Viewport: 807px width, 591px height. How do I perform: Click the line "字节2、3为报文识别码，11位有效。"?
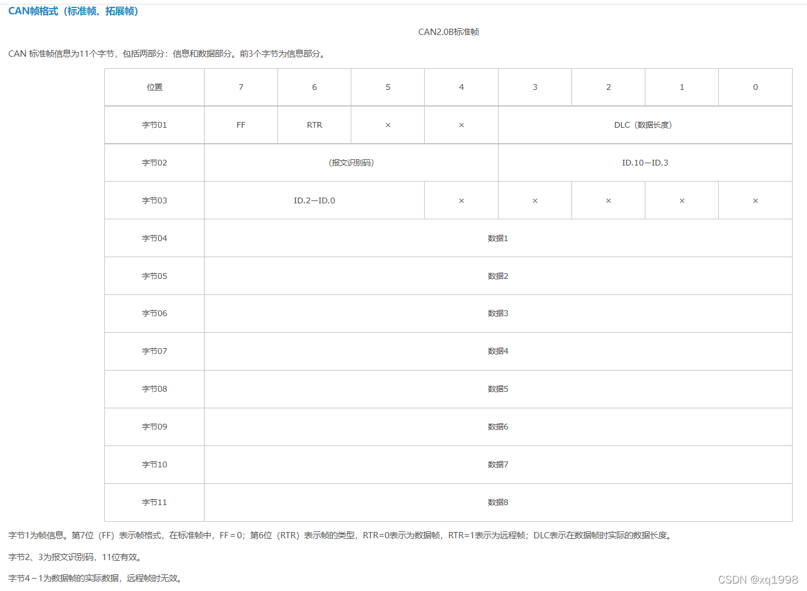coord(76,557)
